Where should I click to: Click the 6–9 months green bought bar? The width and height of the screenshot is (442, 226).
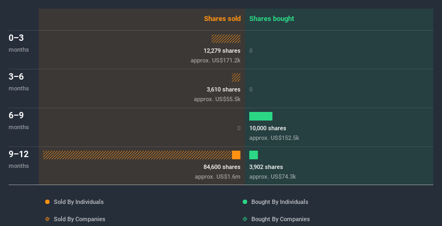coord(261,116)
